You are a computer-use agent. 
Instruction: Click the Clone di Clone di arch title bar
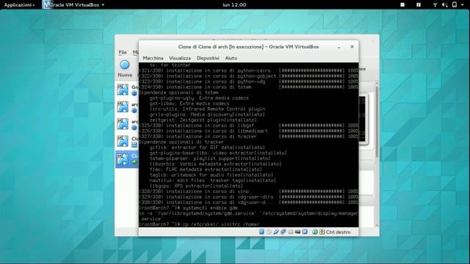point(248,47)
